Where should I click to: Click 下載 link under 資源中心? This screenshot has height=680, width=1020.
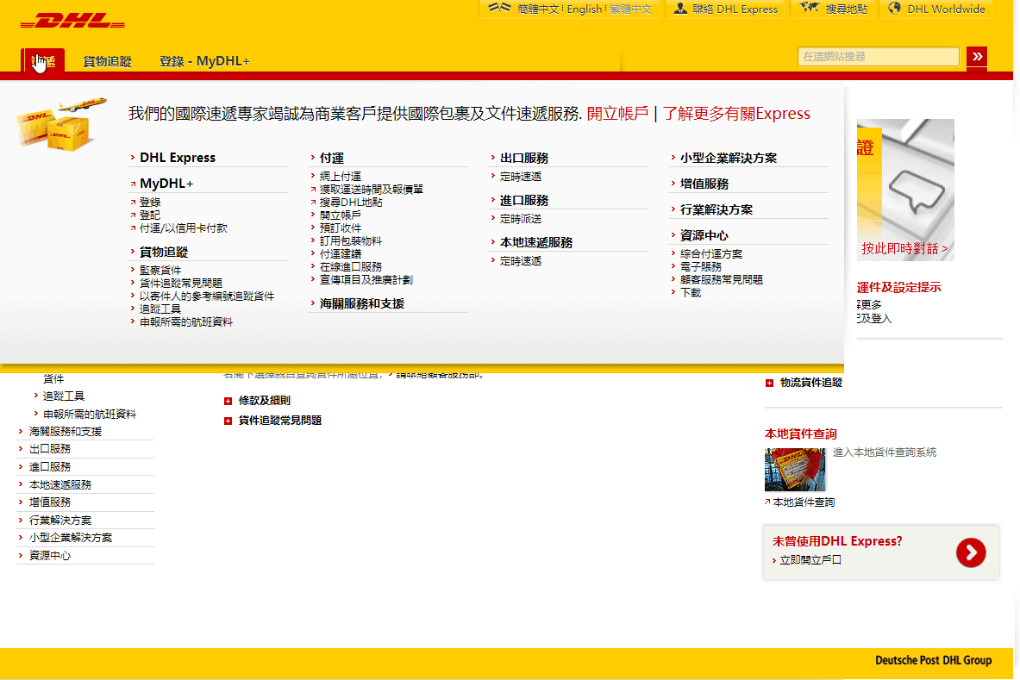pos(691,293)
